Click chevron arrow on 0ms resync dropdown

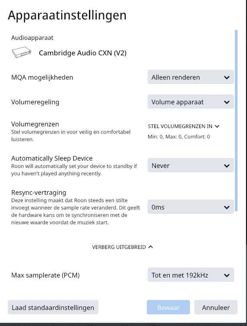pyautogui.click(x=227, y=207)
